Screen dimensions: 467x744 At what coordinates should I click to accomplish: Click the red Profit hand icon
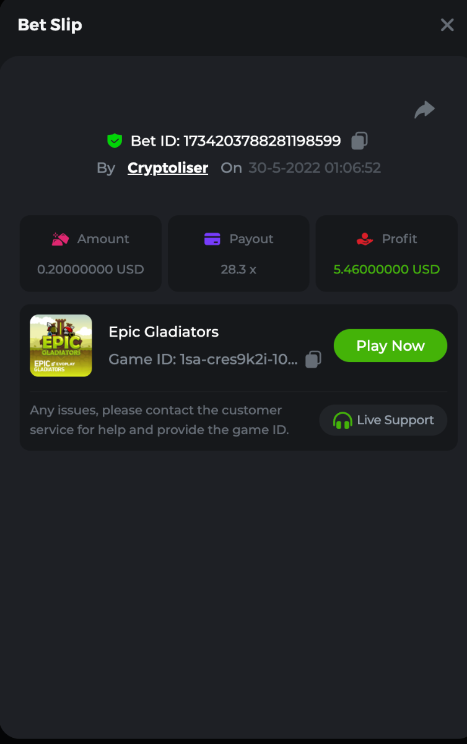click(x=365, y=239)
